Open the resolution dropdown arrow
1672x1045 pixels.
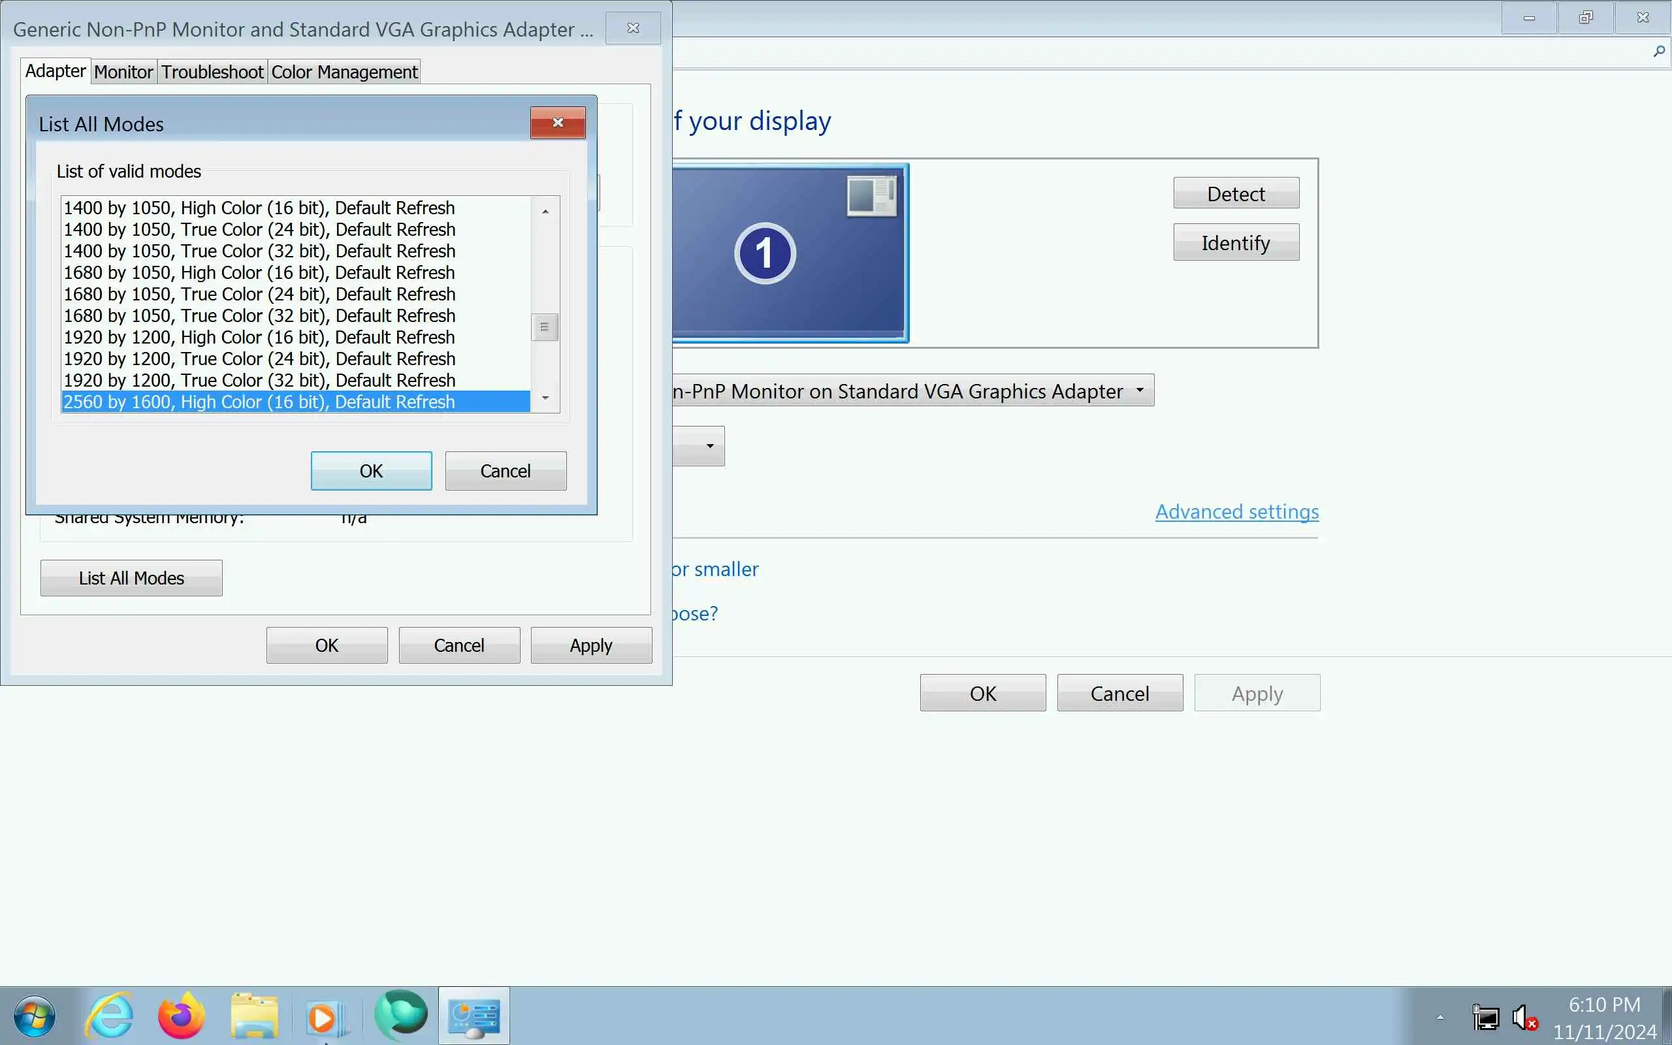pyautogui.click(x=709, y=446)
